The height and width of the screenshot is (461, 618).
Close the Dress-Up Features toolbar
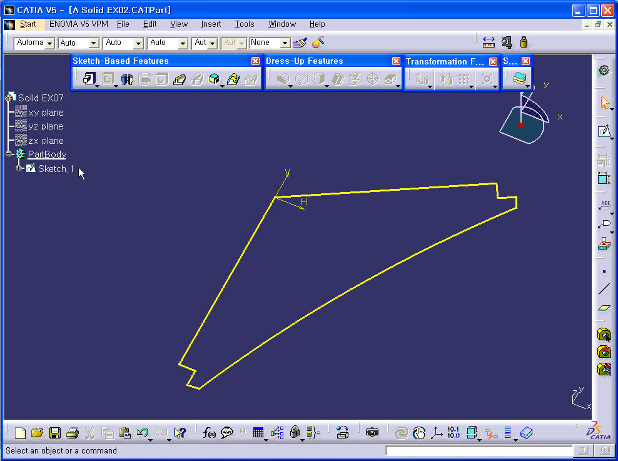(396, 61)
